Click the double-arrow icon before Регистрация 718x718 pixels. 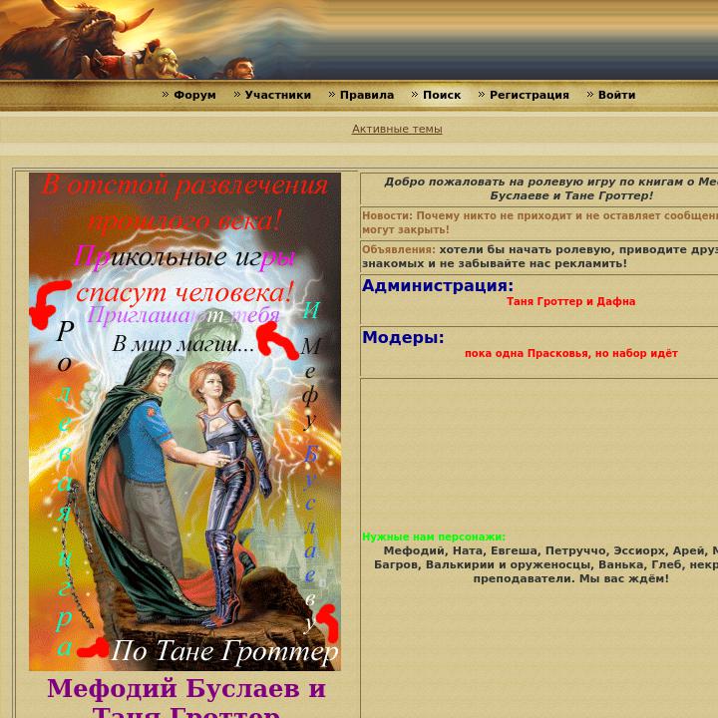[x=482, y=95]
